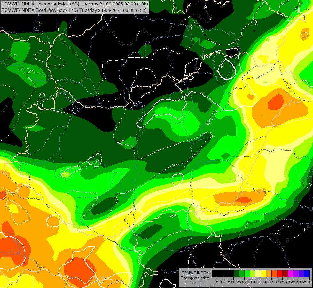Screen dimensions: 313x288
Task: Click the '°C' unit label in legend
Action: coord(195,283)
